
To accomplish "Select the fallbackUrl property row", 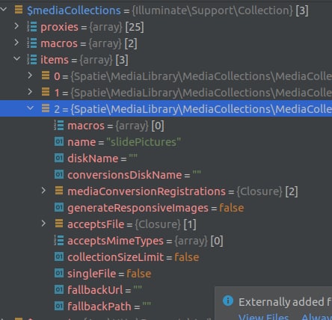I will (105, 290).
